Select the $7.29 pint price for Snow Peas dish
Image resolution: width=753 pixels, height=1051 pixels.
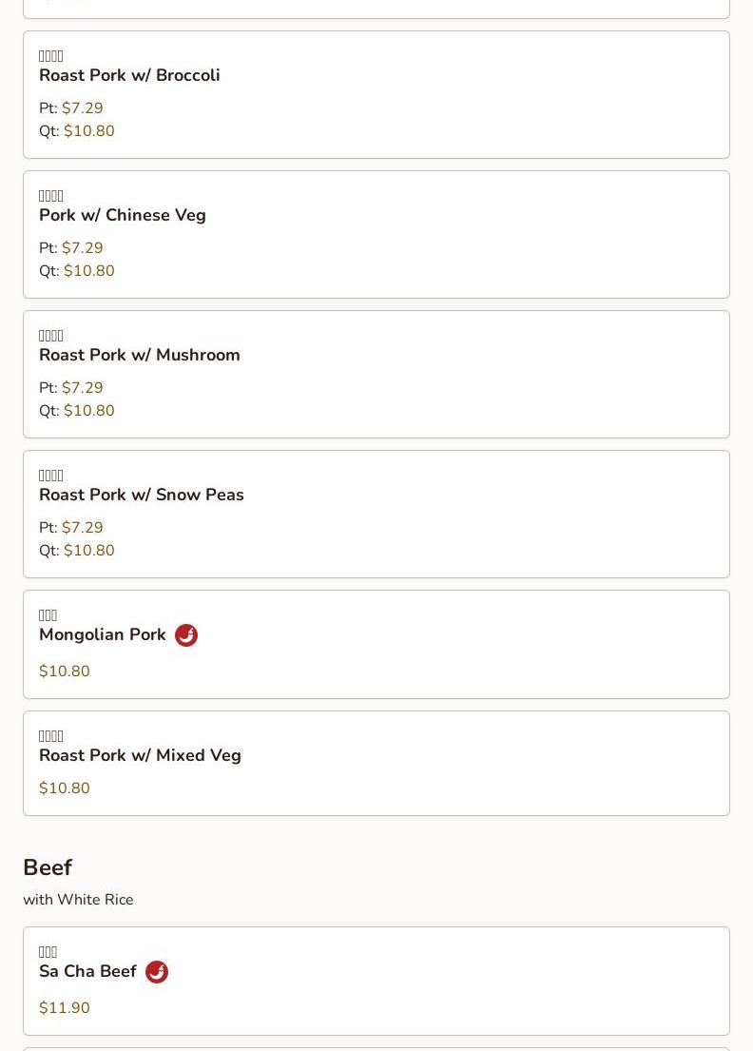coord(82,528)
